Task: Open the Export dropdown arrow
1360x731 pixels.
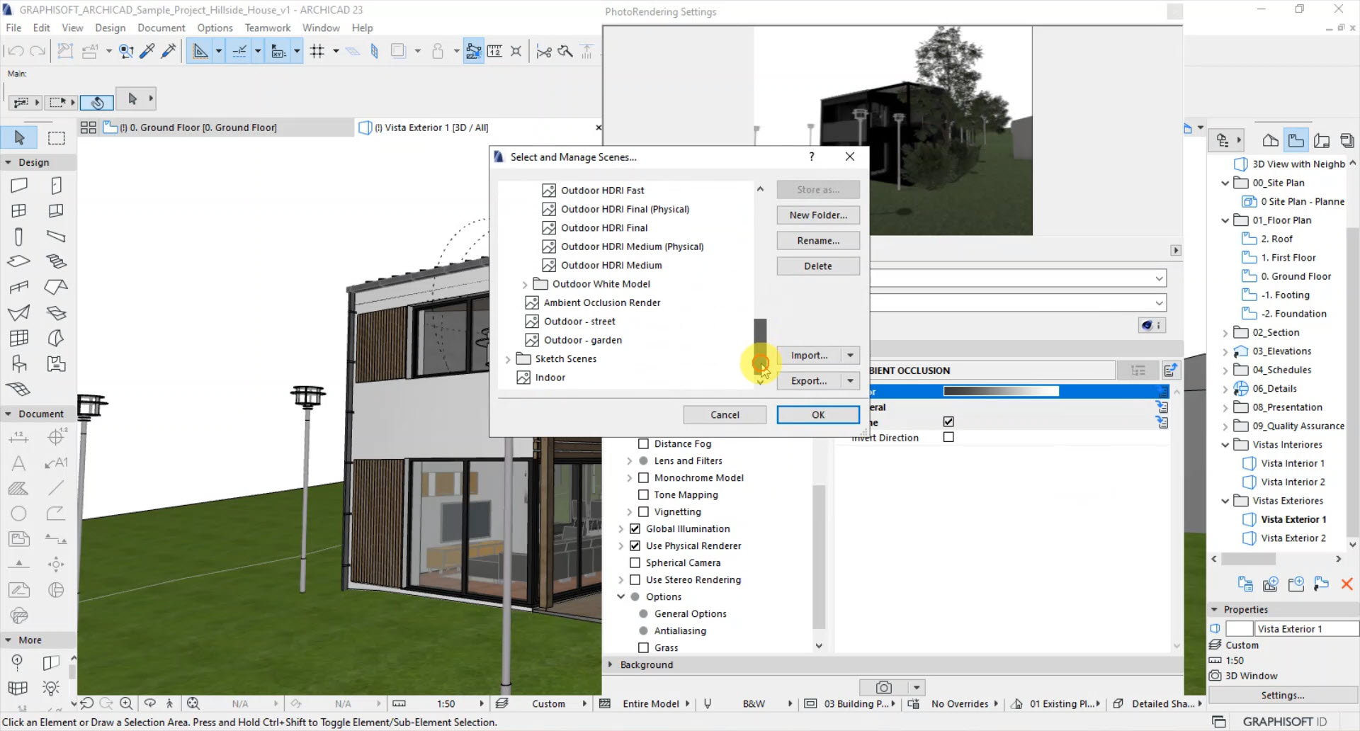Action: click(x=851, y=381)
